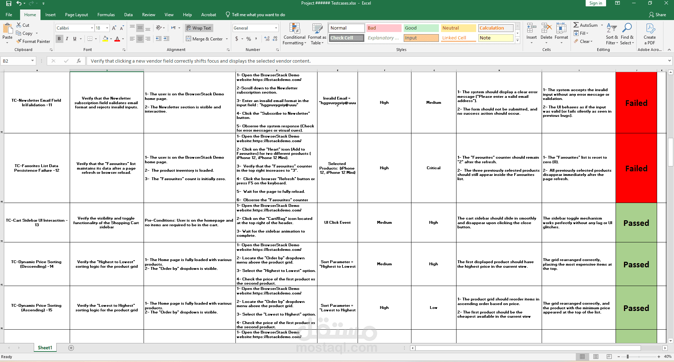The image size is (674, 362).
Task: Increase decimal places
Action: click(267, 39)
